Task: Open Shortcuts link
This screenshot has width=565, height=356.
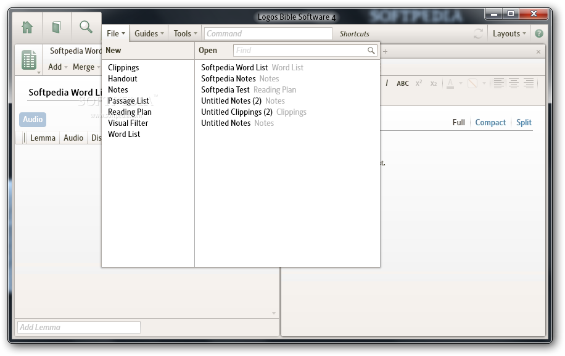Action: click(x=354, y=34)
